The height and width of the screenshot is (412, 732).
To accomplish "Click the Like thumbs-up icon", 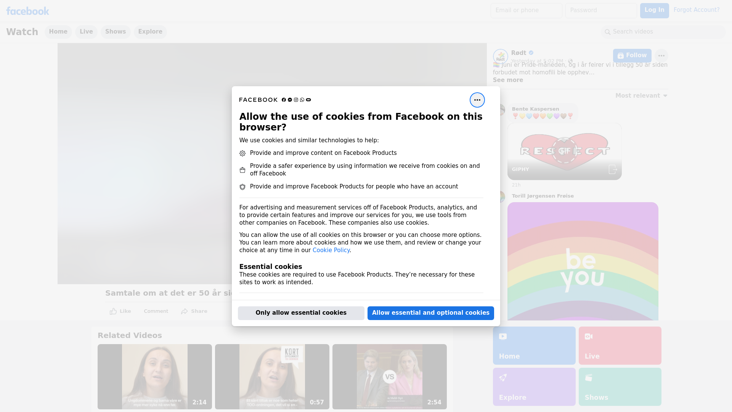I will coord(113,311).
